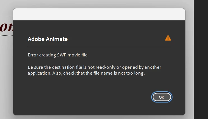
Task: Click the italic dark red stage text
Action: 6,27
